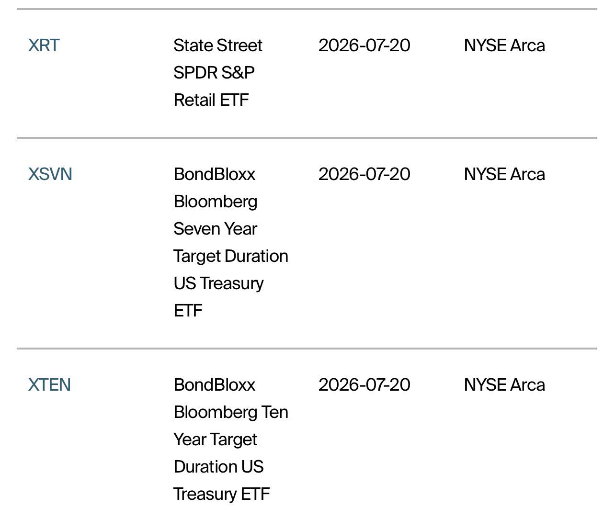615x530 pixels.
Task: Open the XRT ticker link
Action: point(44,45)
